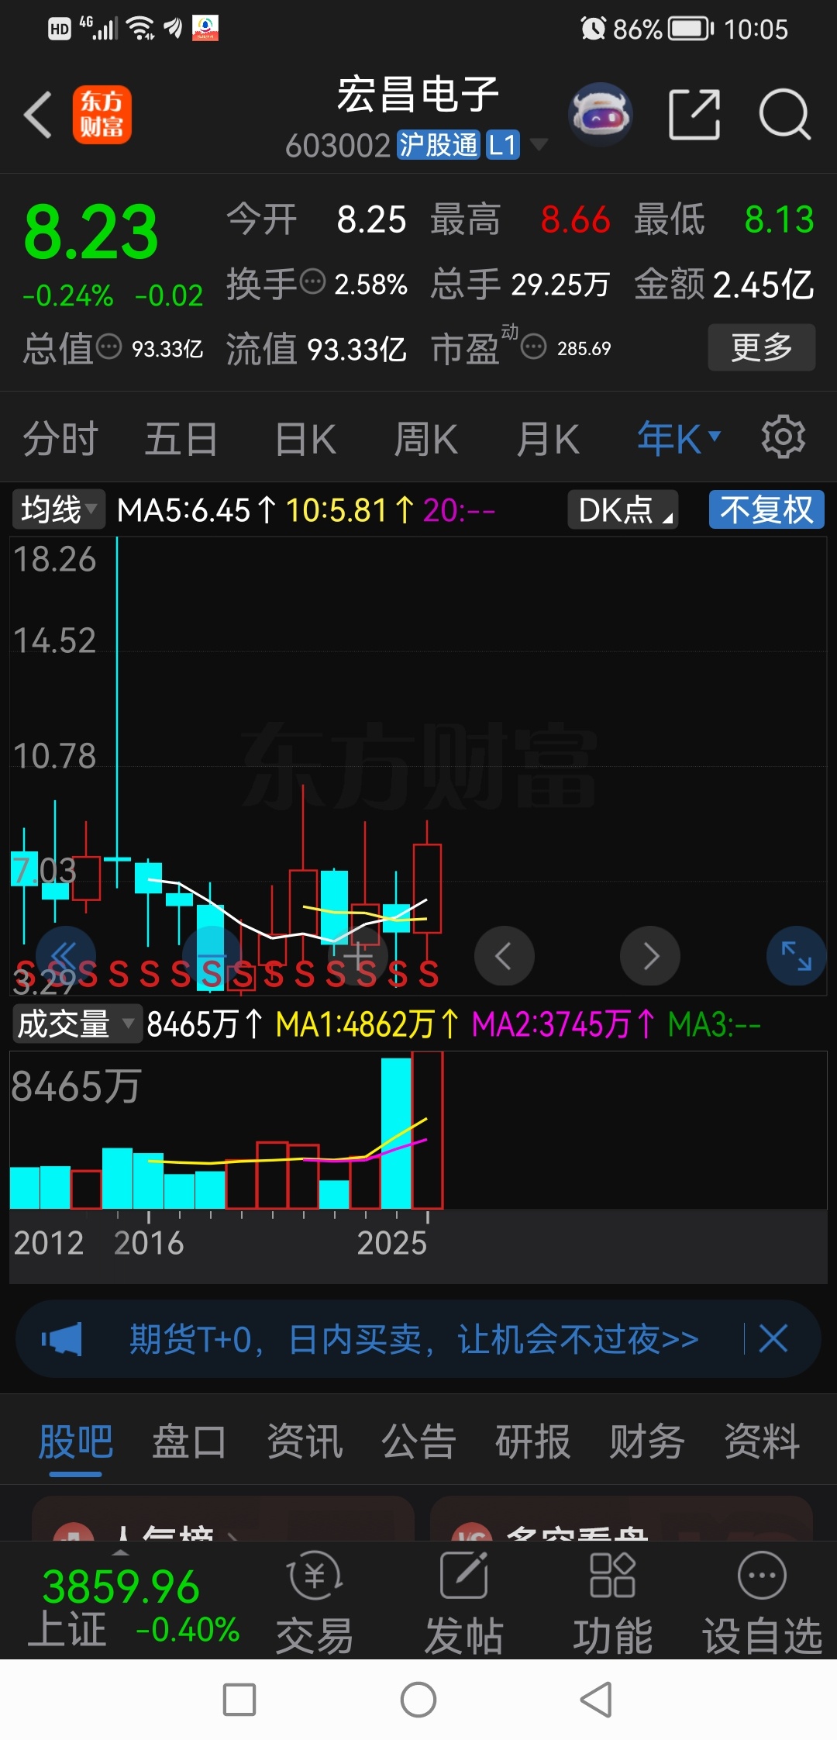The width and height of the screenshot is (837, 1740).
Task: Select the 资料 tab
Action: (x=762, y=1442)
